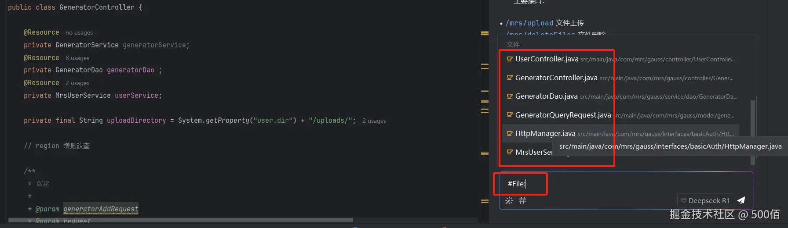
Task: Select GeneratorController.java from the file list
Action: tap(621, 78)
